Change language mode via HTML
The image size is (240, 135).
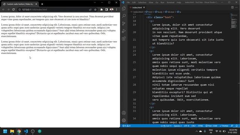click(200, 126)
